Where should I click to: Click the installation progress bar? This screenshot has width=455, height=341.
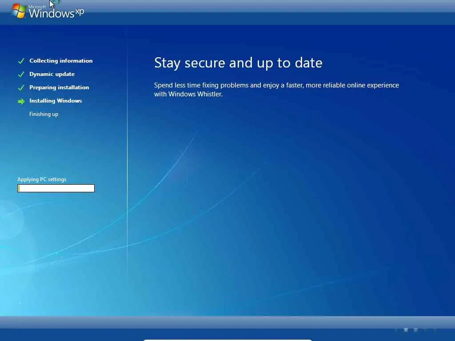tap(56, 188)
